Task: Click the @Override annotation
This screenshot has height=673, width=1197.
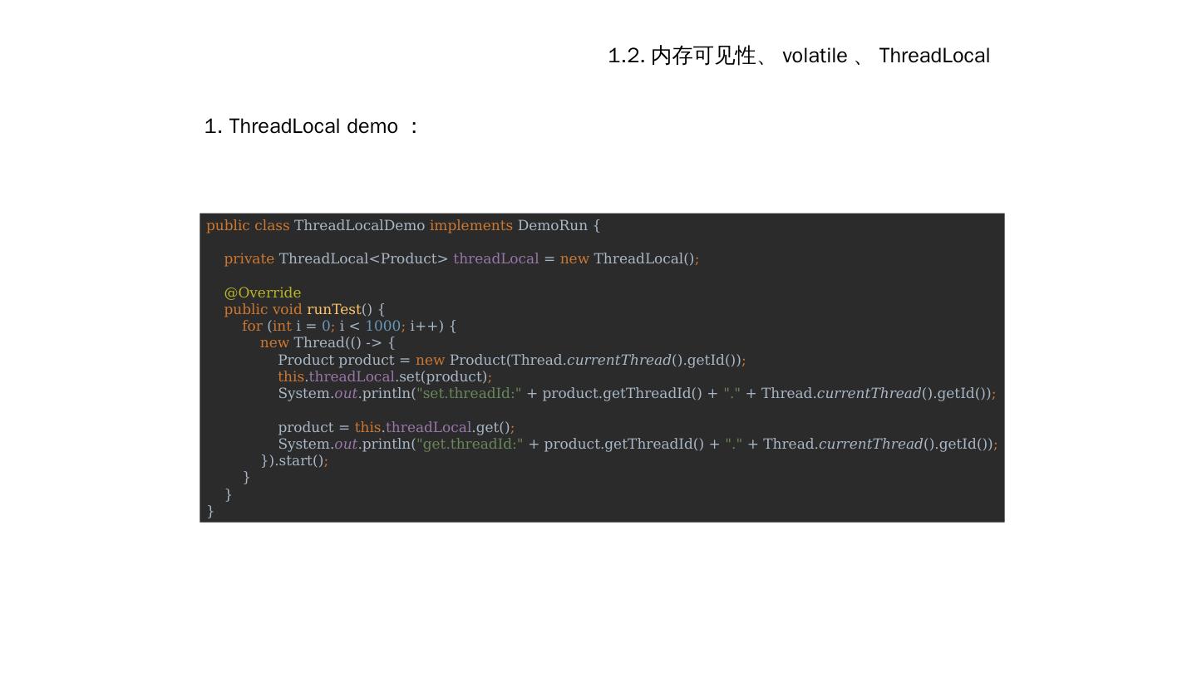Action: 263,292
